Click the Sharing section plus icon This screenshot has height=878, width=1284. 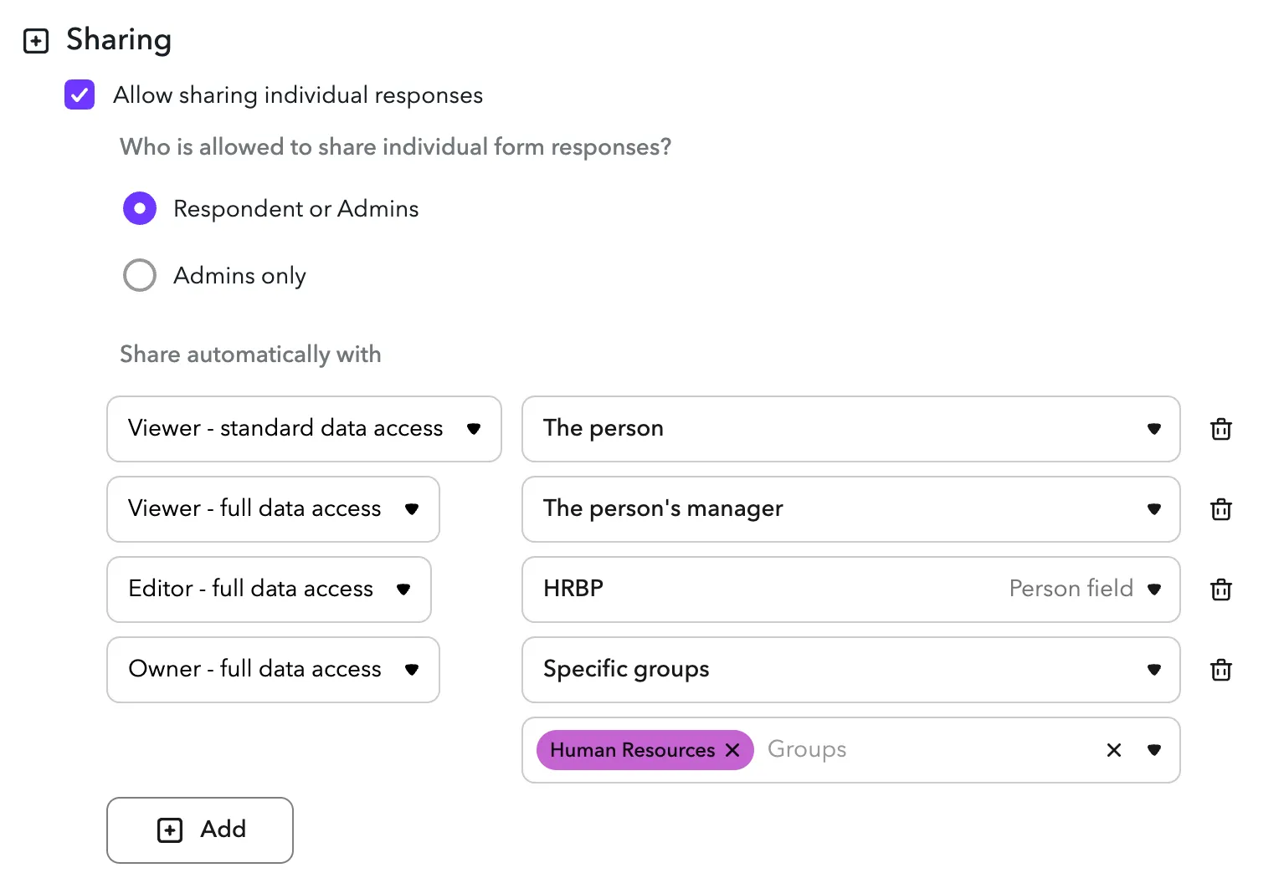click(x=36, y=41)
